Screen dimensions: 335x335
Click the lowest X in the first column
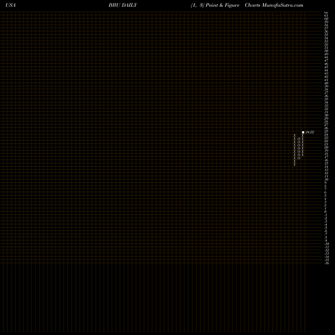[x=295, y=165]
